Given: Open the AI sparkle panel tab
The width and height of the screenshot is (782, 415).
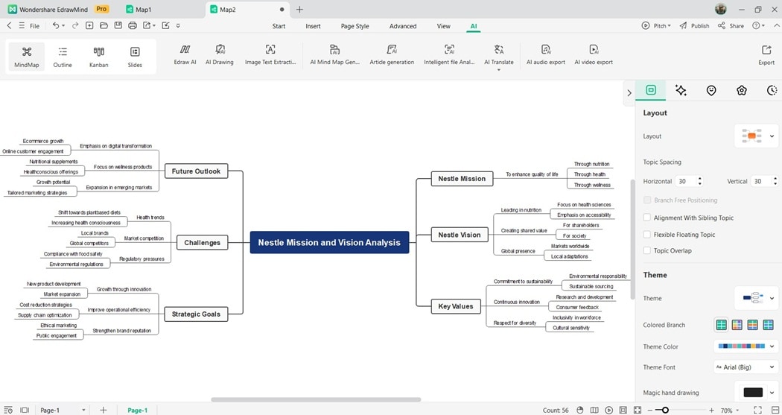Looking at the screenshot, I should (x=681, y=90).
